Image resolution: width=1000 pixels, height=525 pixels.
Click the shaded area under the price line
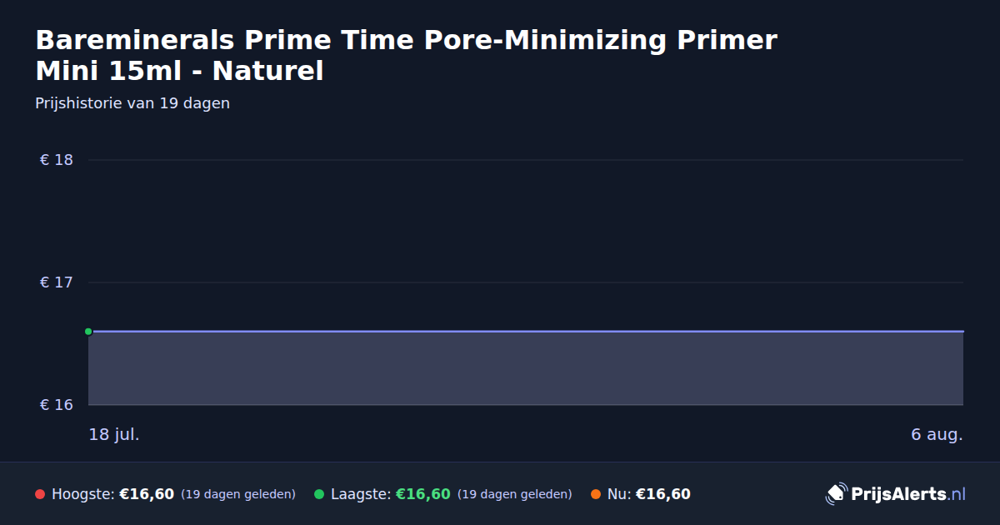coord(526,368)
